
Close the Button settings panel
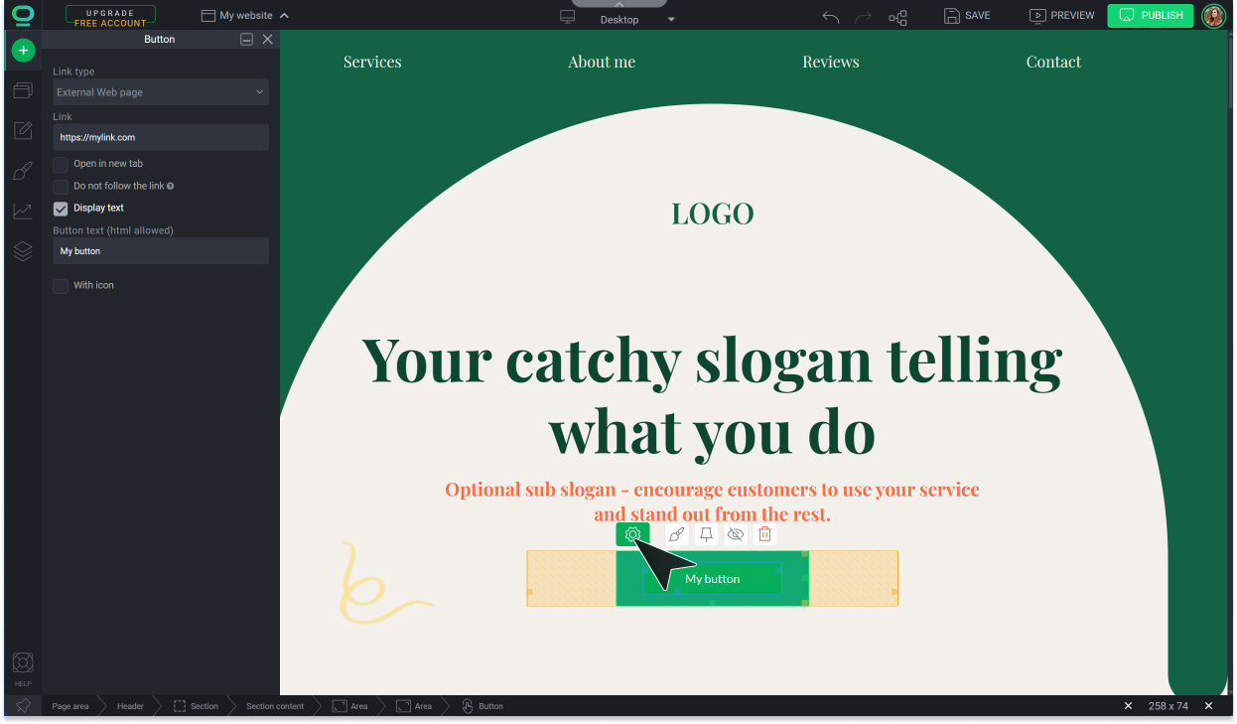coord(267,39)
